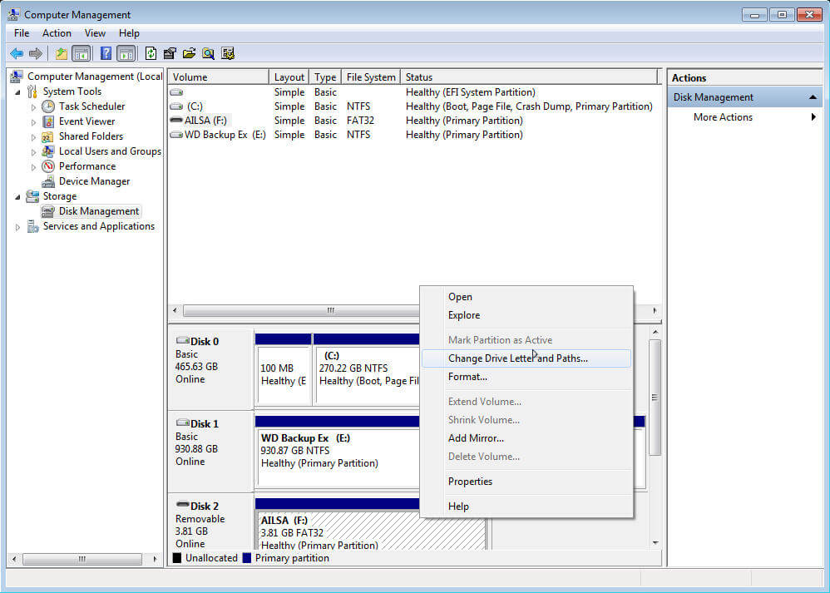Click the Performance monitor icon

(x=48, y=166)
